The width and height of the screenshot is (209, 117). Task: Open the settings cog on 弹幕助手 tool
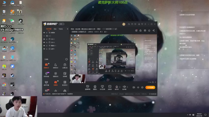click(49, 63)
